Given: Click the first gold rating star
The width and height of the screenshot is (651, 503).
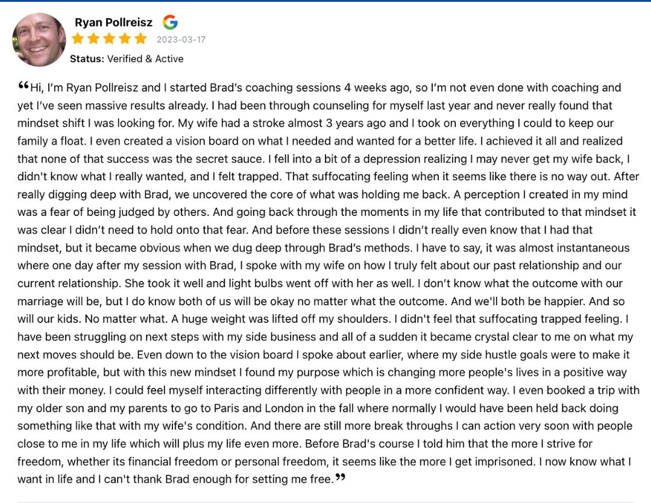Looking at the screenshot, I should [x=78, y=39].
